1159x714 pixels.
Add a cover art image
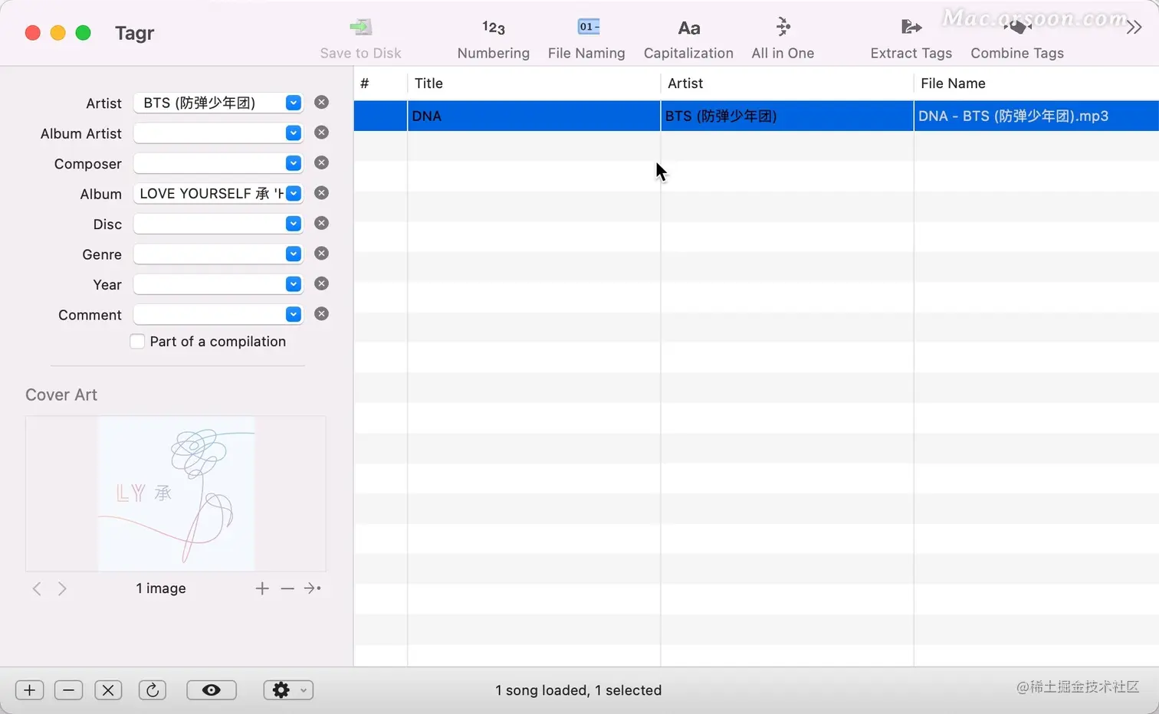point(262,588)
